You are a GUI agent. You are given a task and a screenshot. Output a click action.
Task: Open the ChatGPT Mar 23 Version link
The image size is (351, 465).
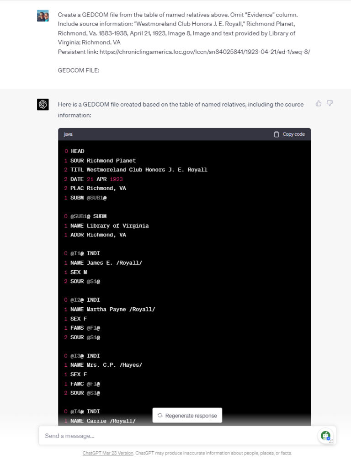(x=107, y=453)
